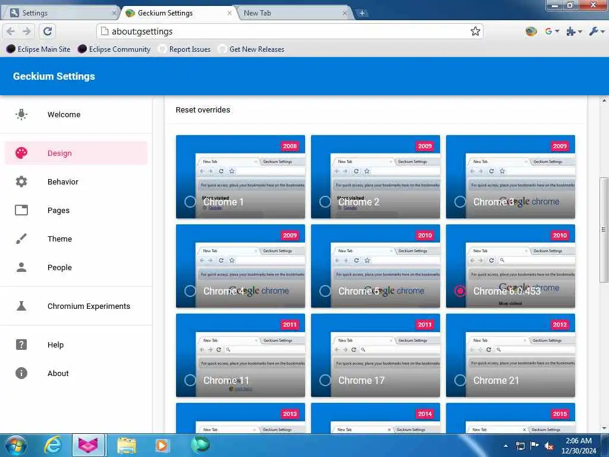Click the muted volume tray icon
Image resolution: width=609 pixels, height=457 pixels.
click(x=549, y=446)
